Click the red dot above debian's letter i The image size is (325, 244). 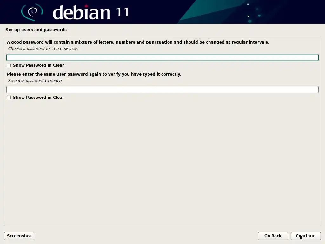[86, 6]
